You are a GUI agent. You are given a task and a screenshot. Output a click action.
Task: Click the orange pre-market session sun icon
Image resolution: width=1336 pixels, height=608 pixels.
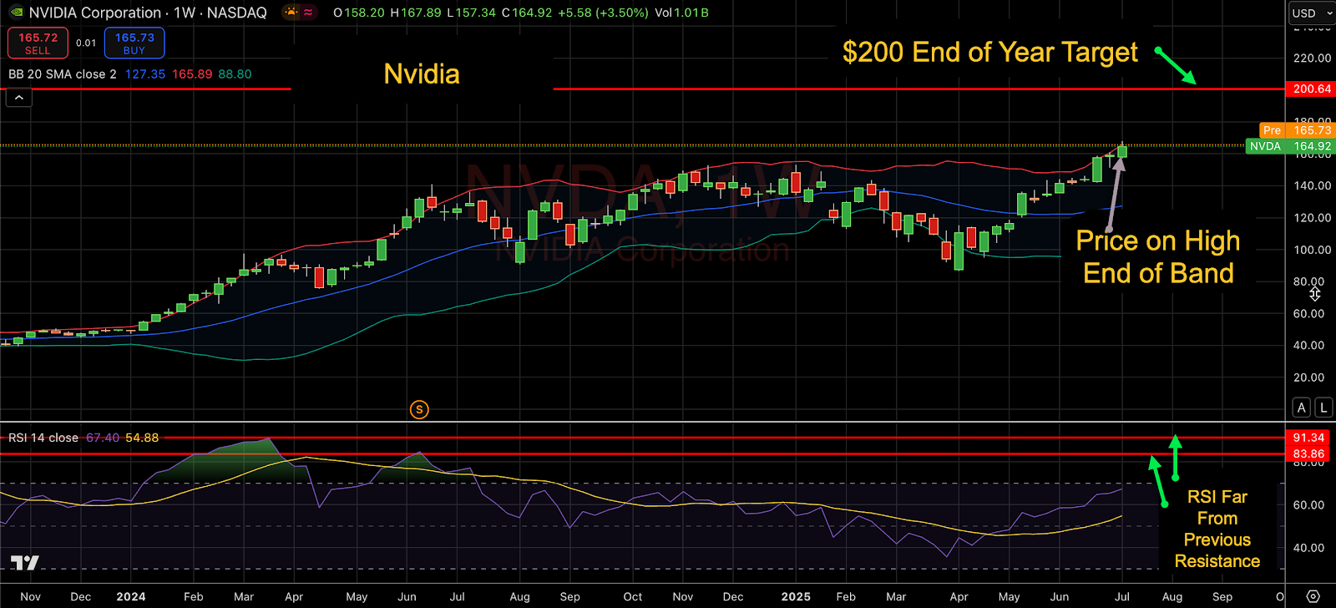pyautogui.click(x=291, y=13)
